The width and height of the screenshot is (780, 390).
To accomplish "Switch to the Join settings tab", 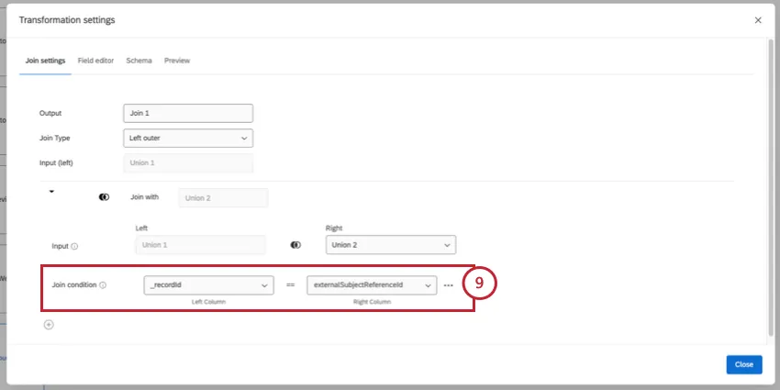I will tap(45, 61).
